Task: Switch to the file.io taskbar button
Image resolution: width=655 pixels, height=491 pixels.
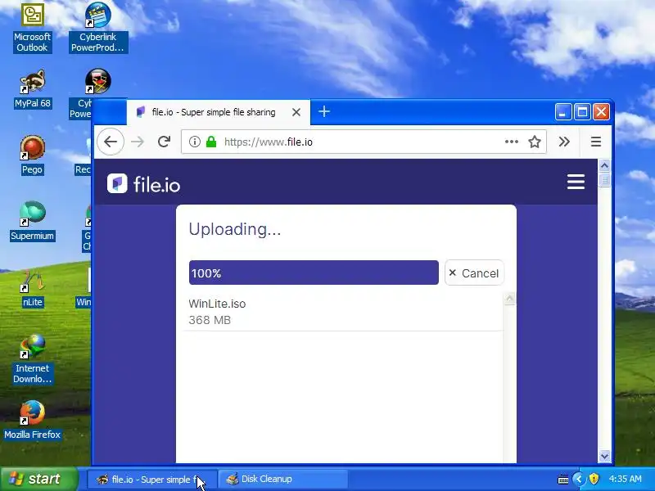Action: click(x=152, y=480)
